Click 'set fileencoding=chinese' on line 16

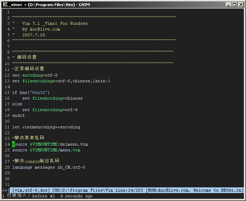(53, 98)
